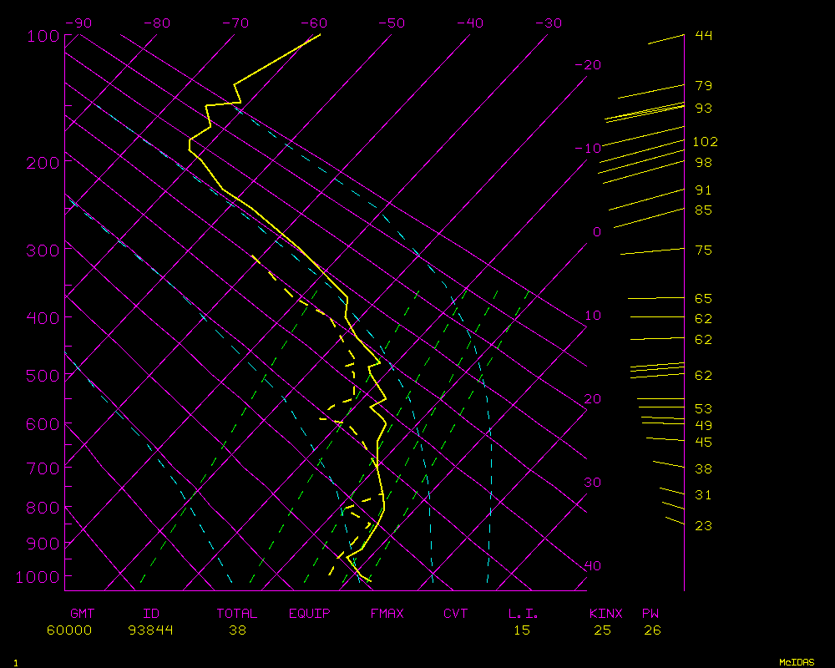The width and height of the screenshot is (835, 668).
Task: Click the 500 pressure level label
Action: pos(42,376)
